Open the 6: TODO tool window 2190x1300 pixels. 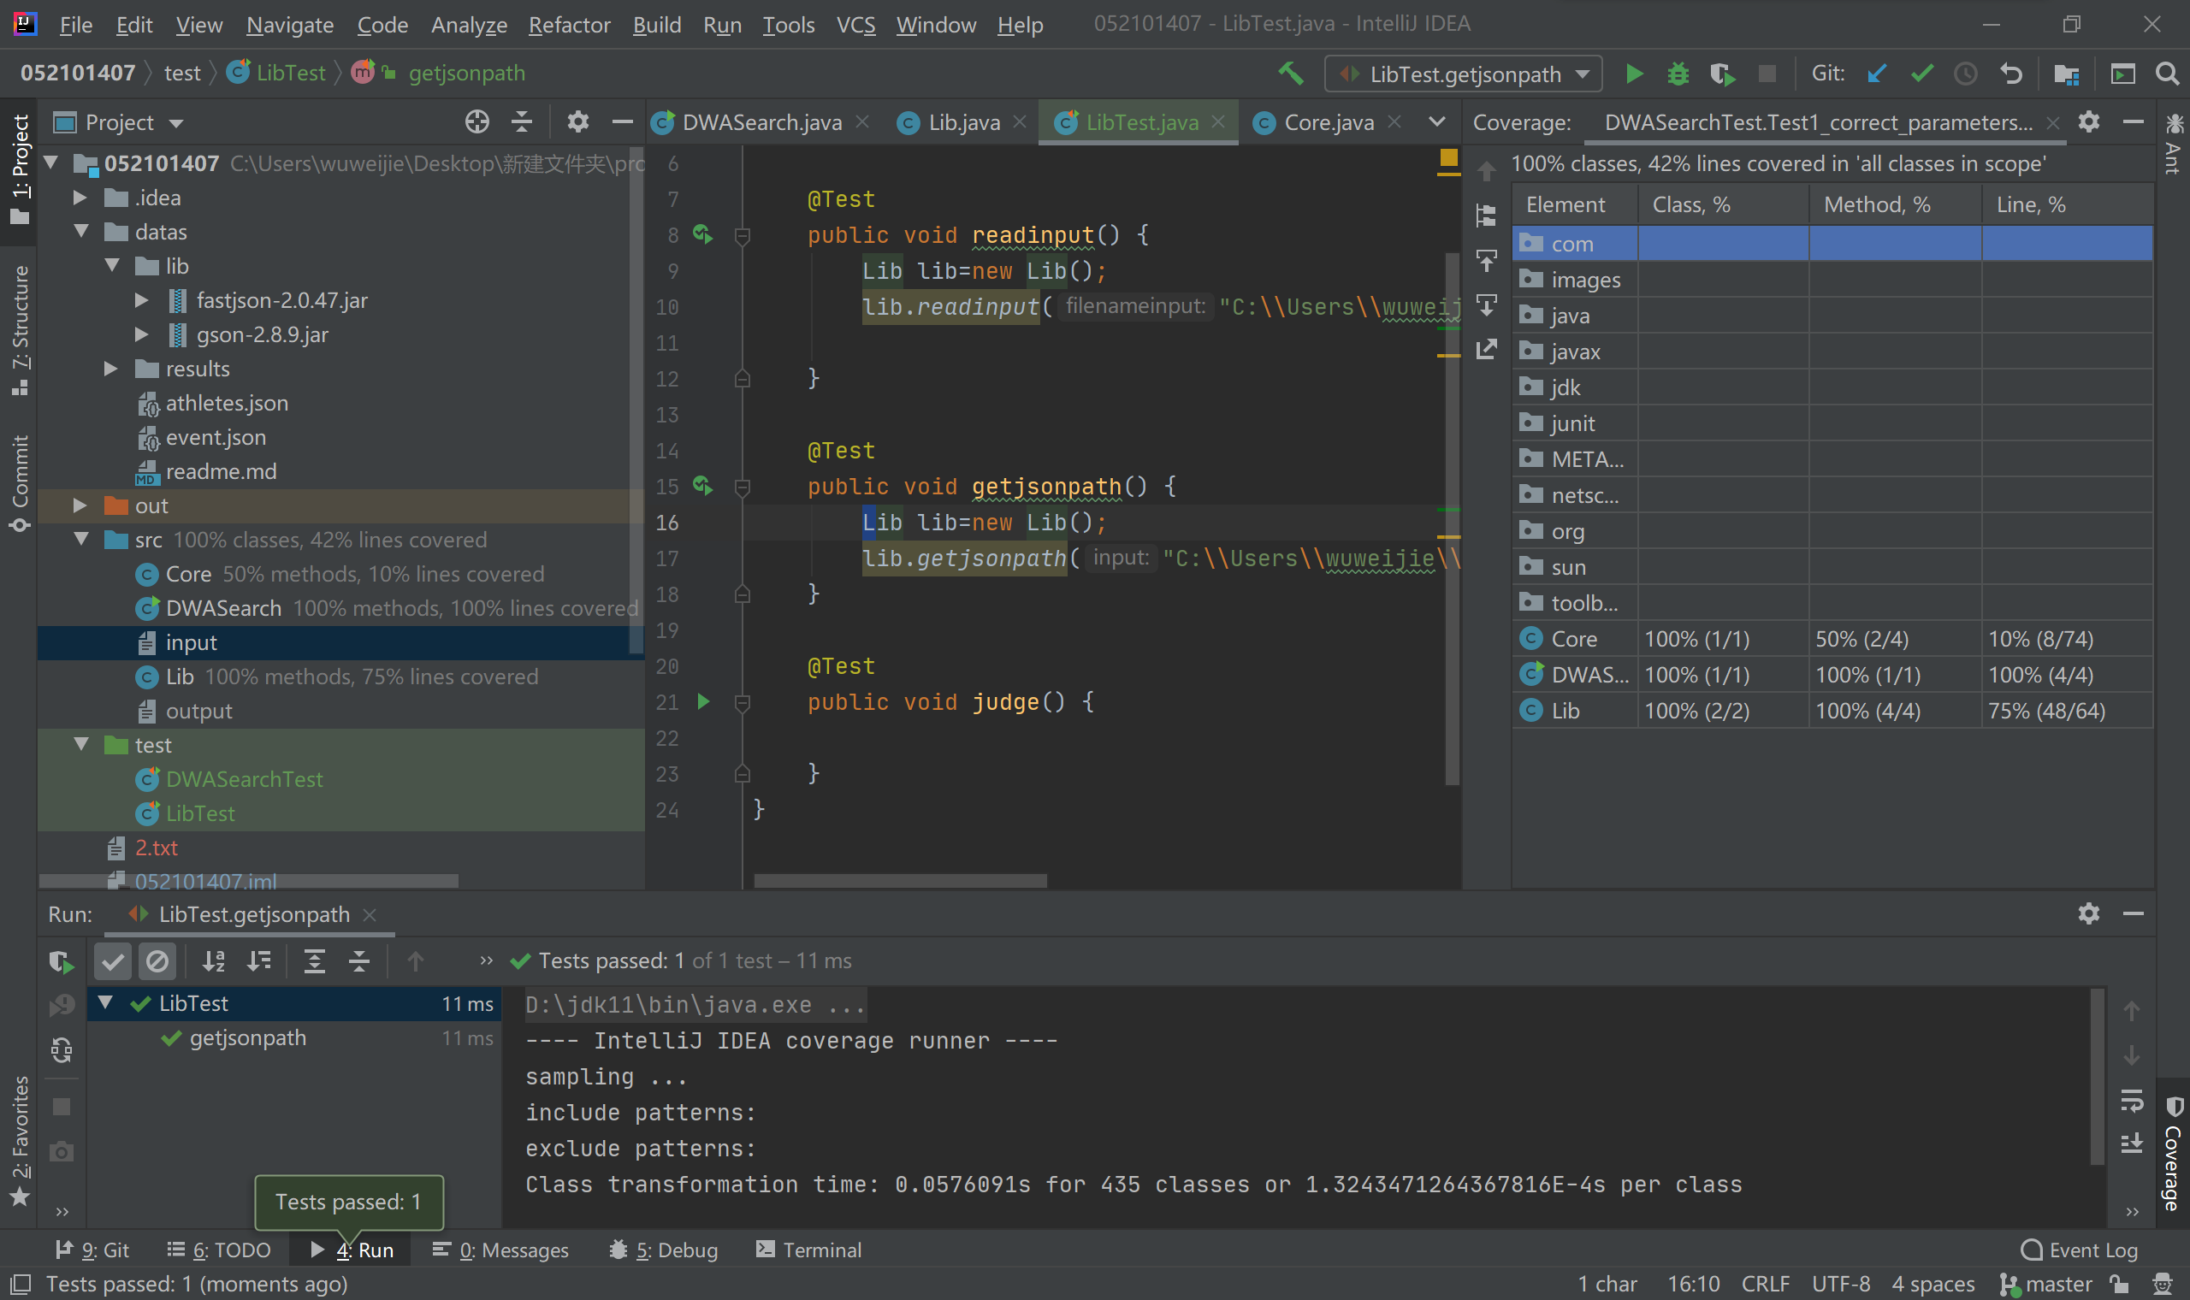219,1250
